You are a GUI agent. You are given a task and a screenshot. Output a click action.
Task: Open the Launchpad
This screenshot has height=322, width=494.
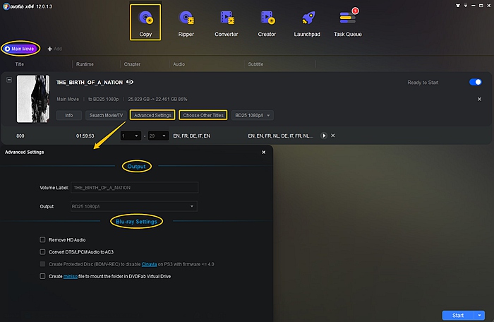[307, 23]
